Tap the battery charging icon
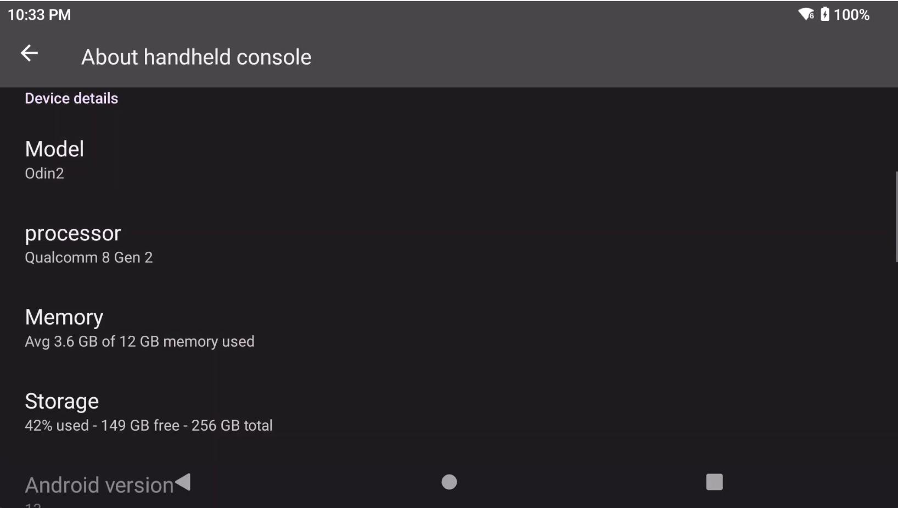This screenshot has width=898, height=508. click(x=824, y=14)
